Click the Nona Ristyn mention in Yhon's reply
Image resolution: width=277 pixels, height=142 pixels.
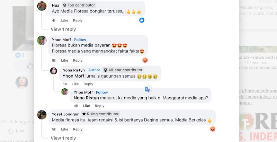click(x=86, y=98)
